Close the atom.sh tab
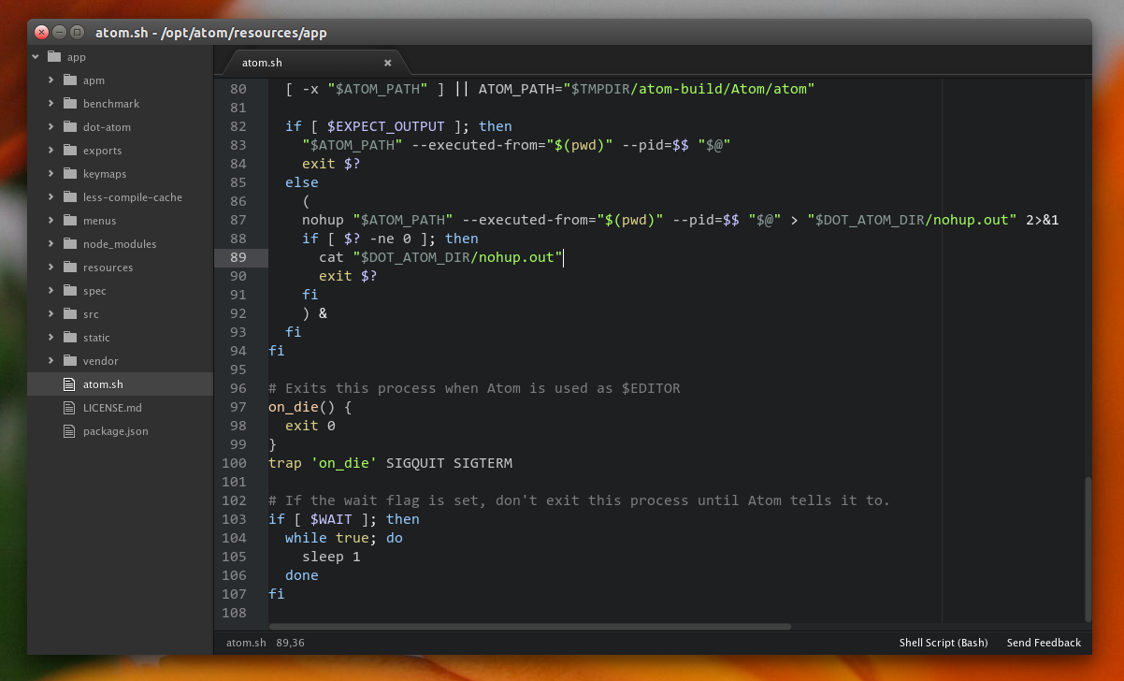 (x=387, y=62)
